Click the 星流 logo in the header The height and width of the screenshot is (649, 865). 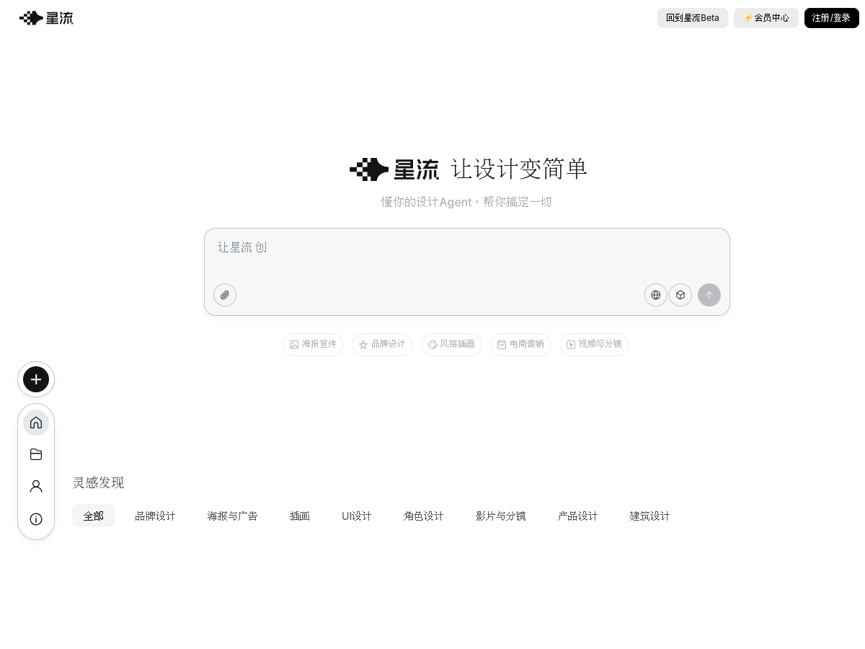coord(46,18)
